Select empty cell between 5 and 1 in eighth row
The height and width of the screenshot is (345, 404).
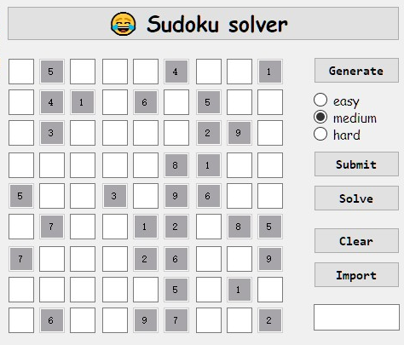coord(209,290)
